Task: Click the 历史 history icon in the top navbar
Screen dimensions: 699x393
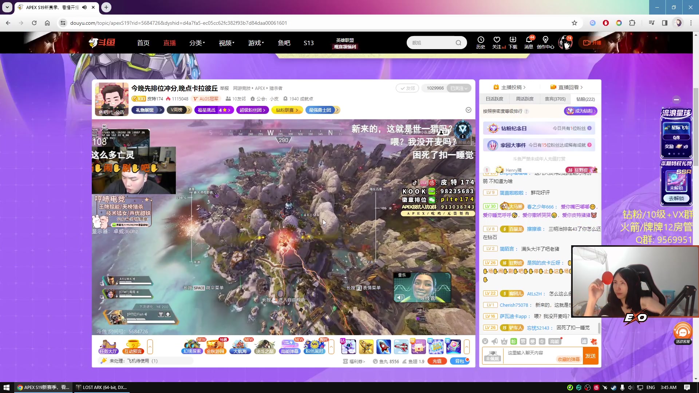Action: click(x=481, y=42)
